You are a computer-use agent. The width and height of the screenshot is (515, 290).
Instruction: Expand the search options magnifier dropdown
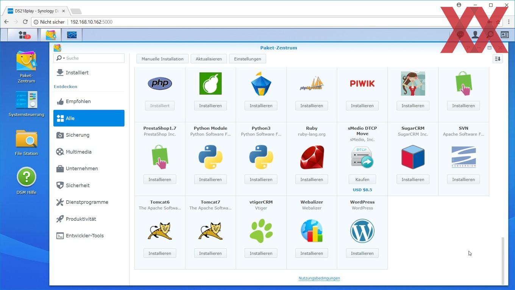(60, 58)
